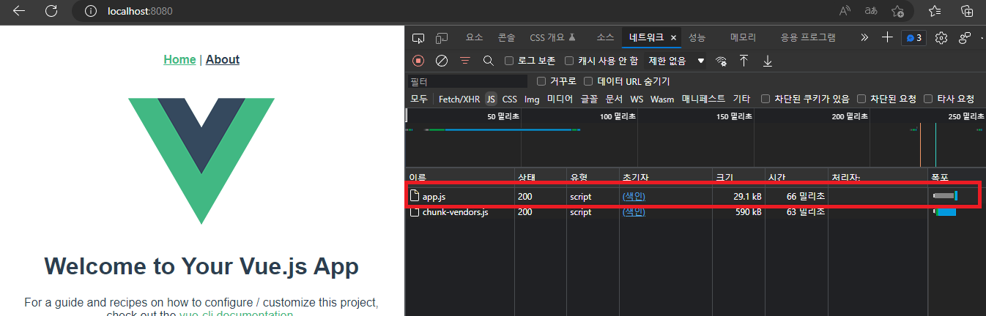Enable the 캐시 사용 안 함 checkbox

[569, 61]
